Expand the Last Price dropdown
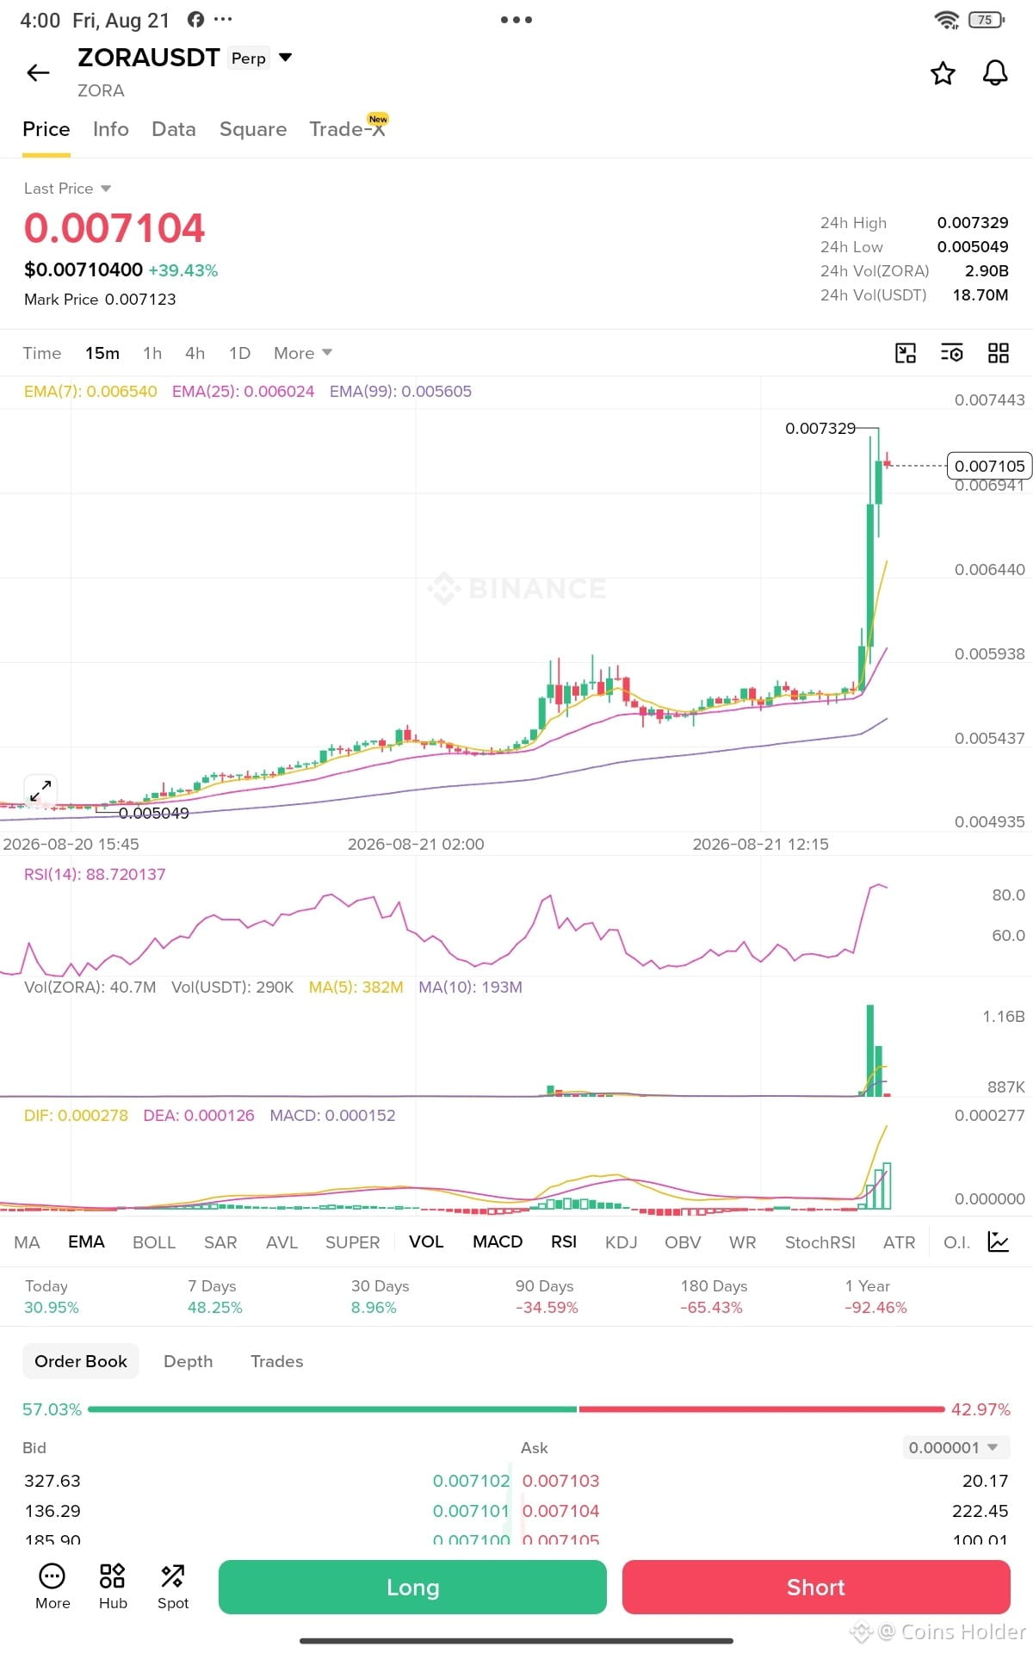The height and width of the screenshot is (1653, 1033). click(x=67, y=189)
